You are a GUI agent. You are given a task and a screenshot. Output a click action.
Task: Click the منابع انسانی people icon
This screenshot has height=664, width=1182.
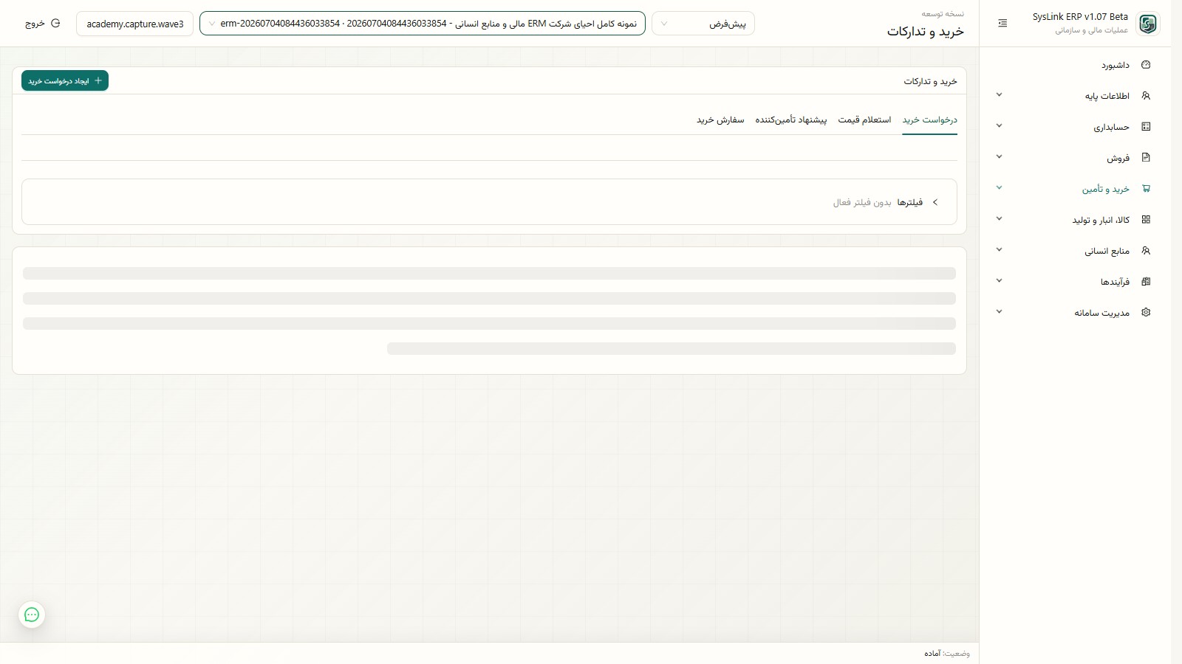click(1146, 251)
